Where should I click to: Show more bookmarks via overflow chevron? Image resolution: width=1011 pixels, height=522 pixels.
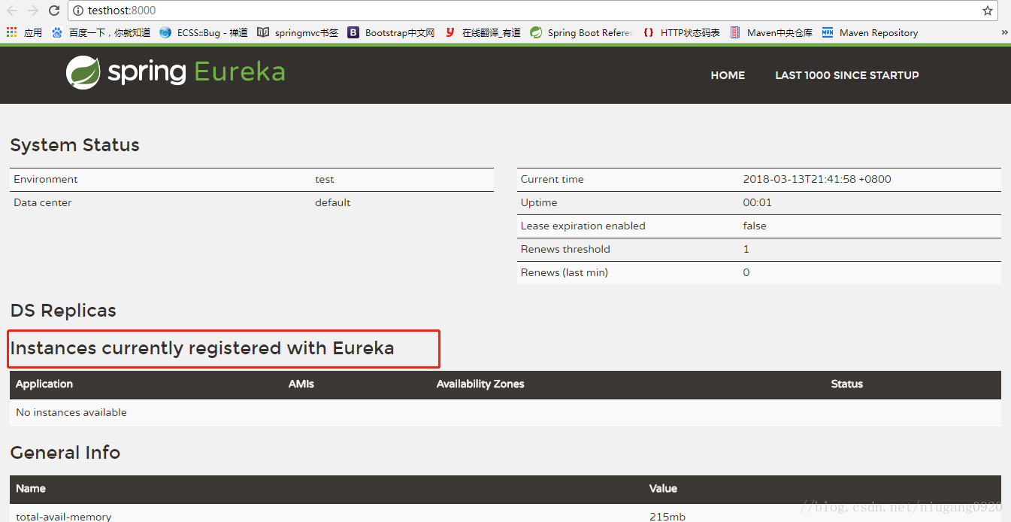[1004, 32]
